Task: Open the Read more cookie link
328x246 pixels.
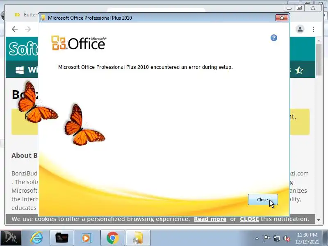Action: pos(210,219)
